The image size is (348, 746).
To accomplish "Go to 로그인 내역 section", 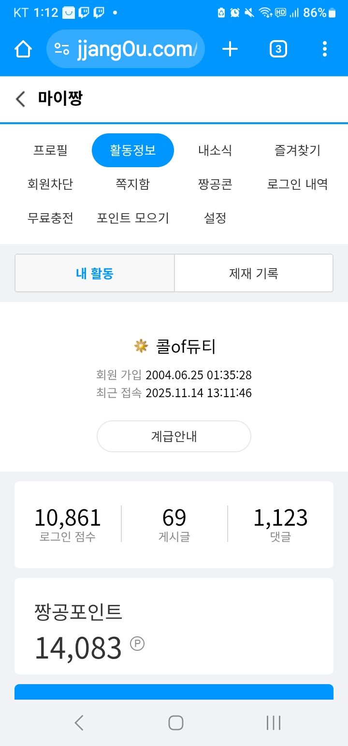I will 297,184.
